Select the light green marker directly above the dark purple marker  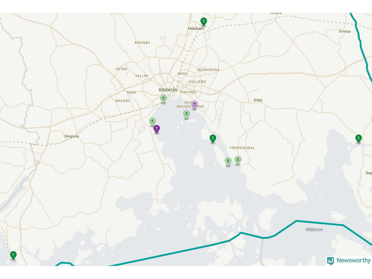152,121
